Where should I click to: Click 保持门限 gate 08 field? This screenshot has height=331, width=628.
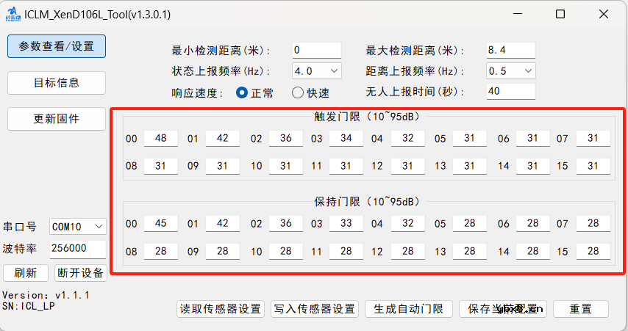coord(161,252)
